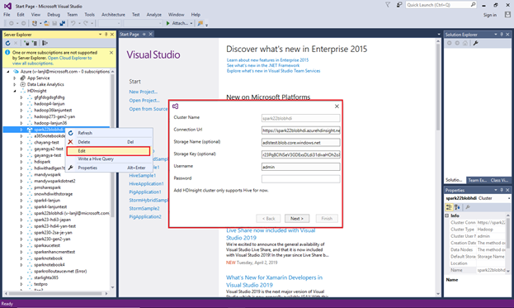
Task: Collapse the Info category in Properties
Action: [447, 216]
